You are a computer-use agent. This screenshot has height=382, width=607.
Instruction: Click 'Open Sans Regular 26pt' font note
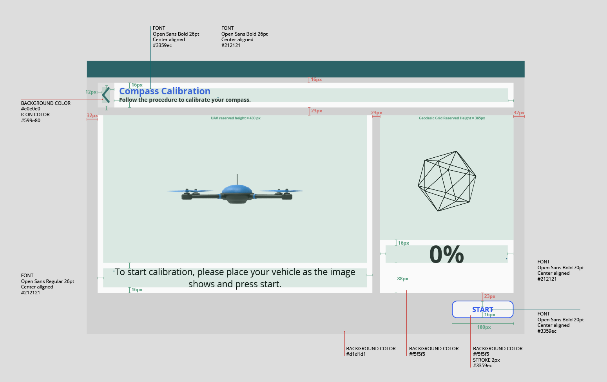(47, 281)
